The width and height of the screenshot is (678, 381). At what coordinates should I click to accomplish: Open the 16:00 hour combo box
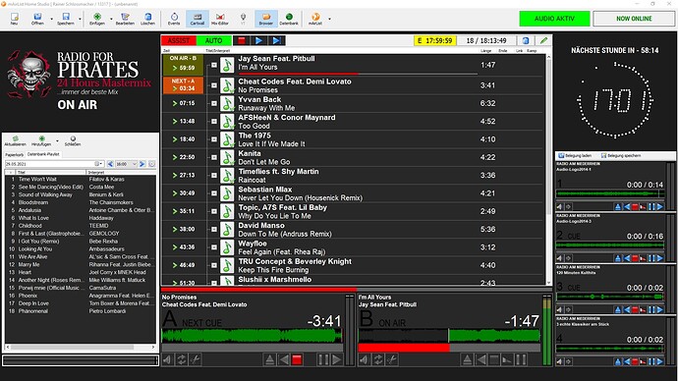126,164
